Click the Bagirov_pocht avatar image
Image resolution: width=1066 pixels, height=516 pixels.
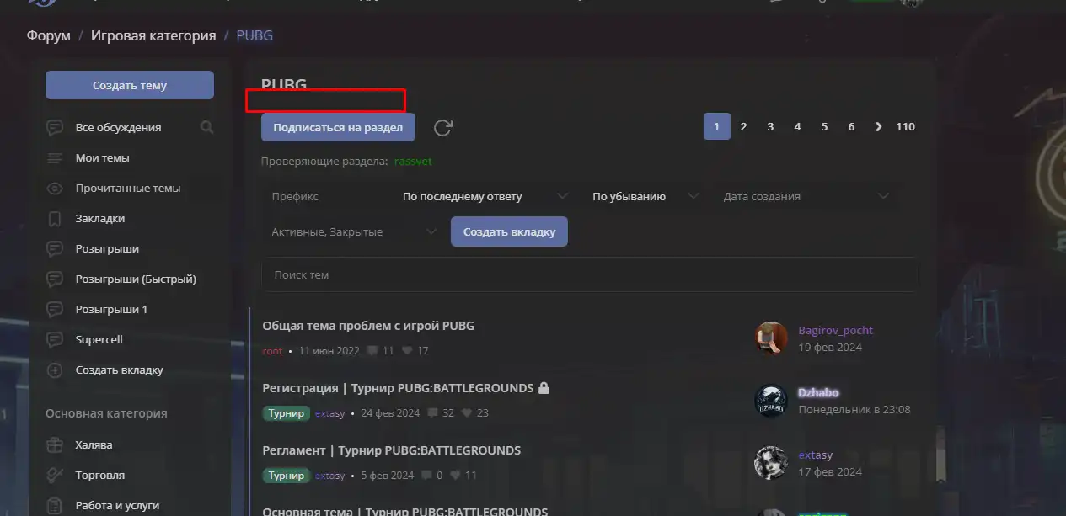[771, 338]
